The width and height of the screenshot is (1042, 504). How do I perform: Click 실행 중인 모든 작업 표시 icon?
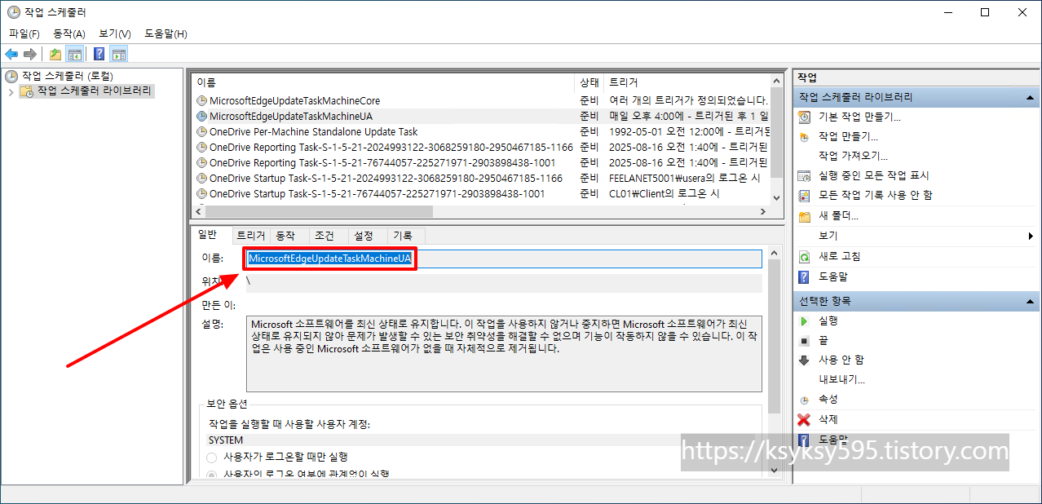pos(805,176)
